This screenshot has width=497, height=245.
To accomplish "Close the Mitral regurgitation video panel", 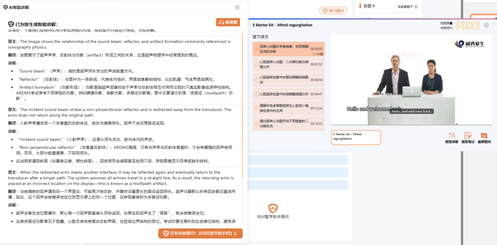I will coord(486,25).
